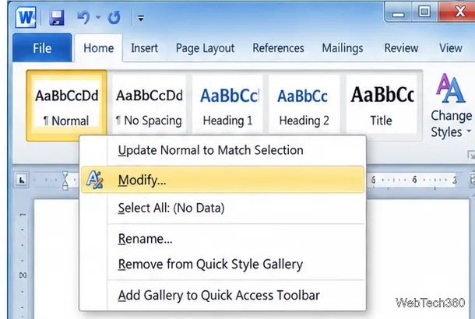Open Customize Quick Access Toolbar dropdown

(141, 18)
